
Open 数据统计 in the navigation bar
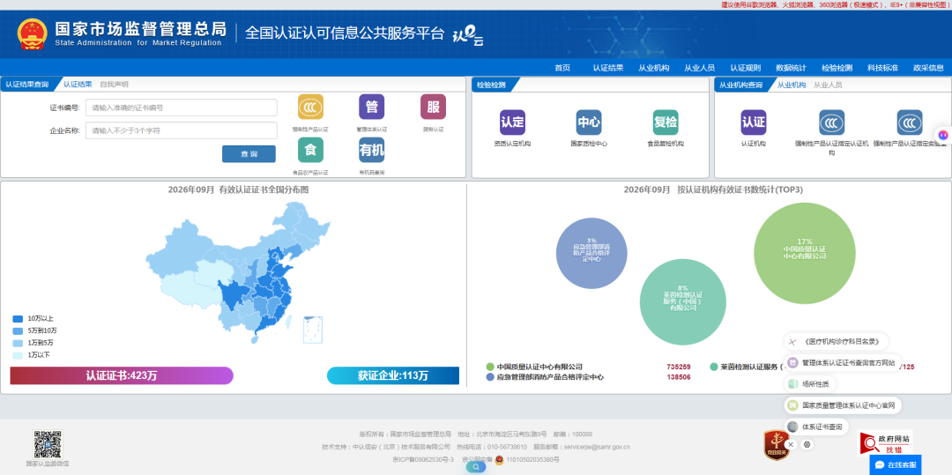(791, 68)
